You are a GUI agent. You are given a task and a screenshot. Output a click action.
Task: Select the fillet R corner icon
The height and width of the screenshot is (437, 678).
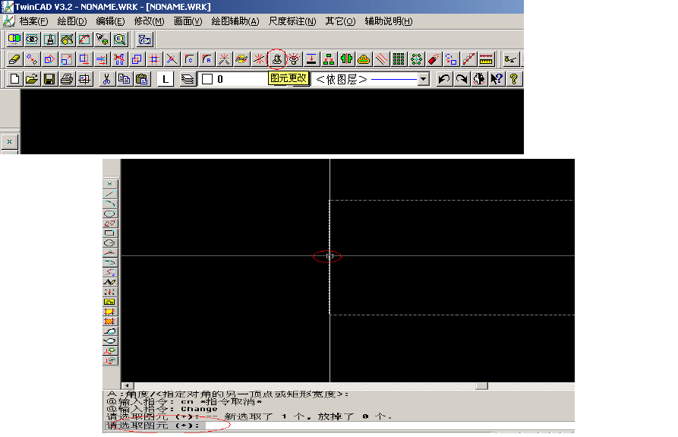pyautogui.click(x=207, y=59)
